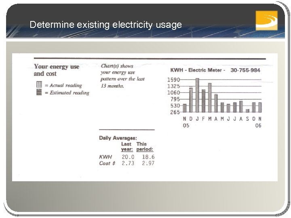Click the cost last year value 2.73
The width and height of the screenshot is (291, 218).
(128, 163)
